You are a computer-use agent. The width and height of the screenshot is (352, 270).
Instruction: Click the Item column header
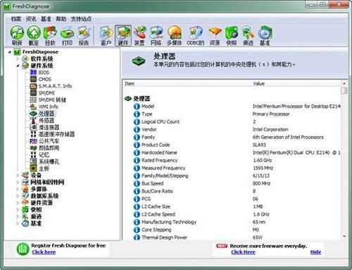click(187, 84)
